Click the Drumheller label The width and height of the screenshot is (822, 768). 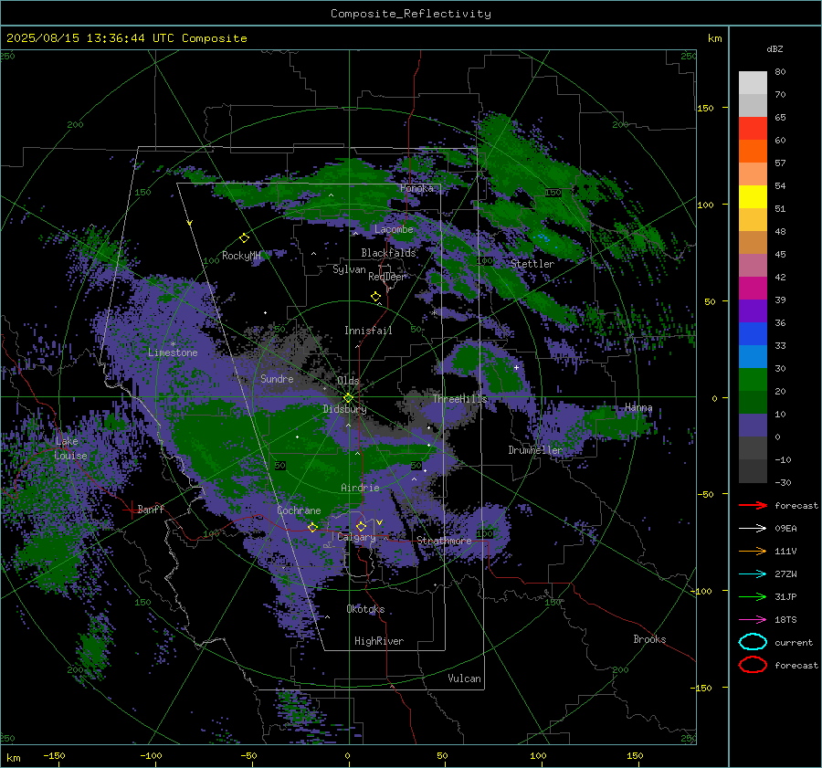pos(534,450)
